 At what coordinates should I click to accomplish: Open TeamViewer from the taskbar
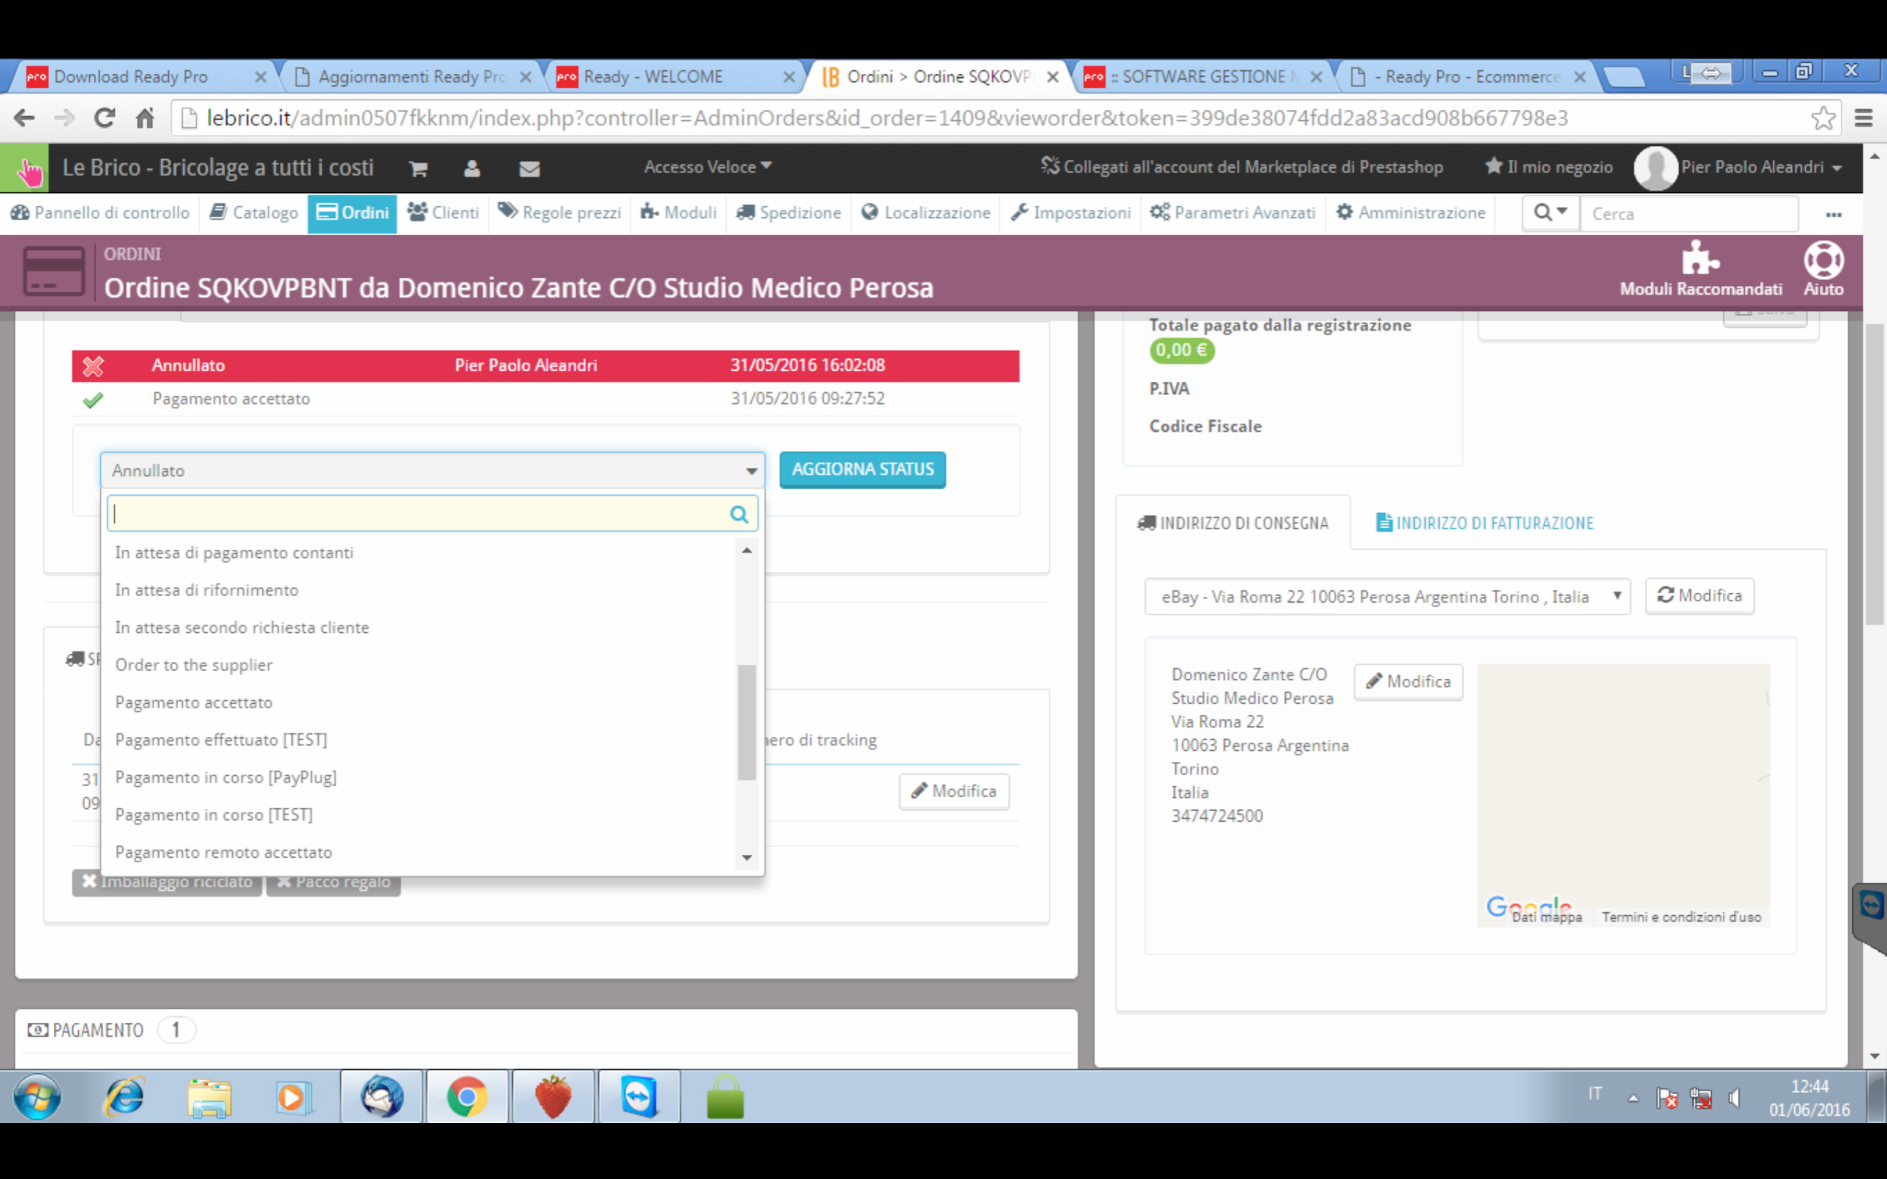[x=638, y=1097]
